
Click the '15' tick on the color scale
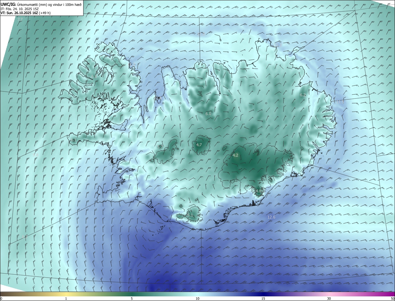point(263,299)
